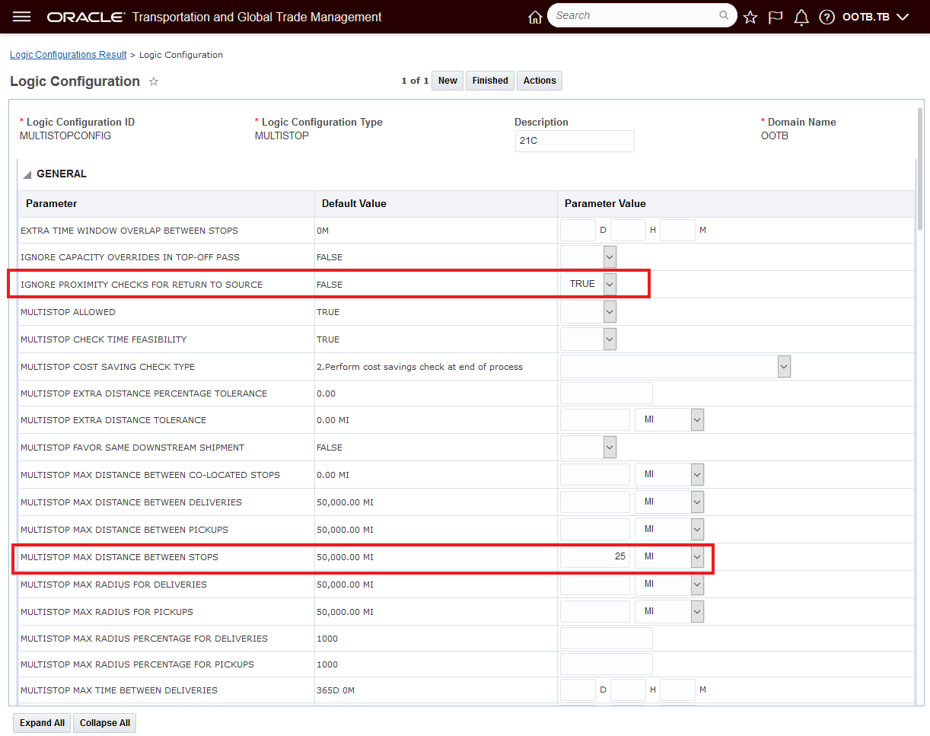This screenshot has height=736, width=930.
Task: Expand Multistop Cost Saving Check Type dropdown
Action: 784,367
